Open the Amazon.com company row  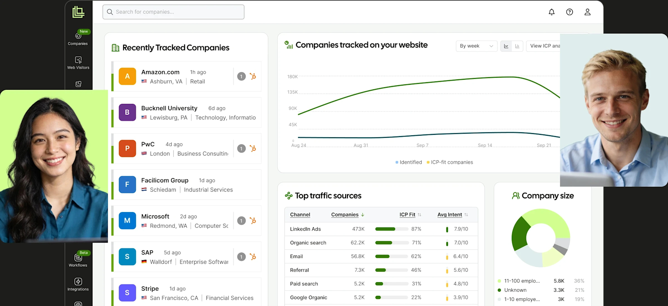[x=186, y=76]
